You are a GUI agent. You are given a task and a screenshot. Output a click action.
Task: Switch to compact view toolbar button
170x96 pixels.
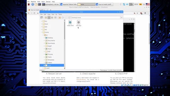point(52,18)
